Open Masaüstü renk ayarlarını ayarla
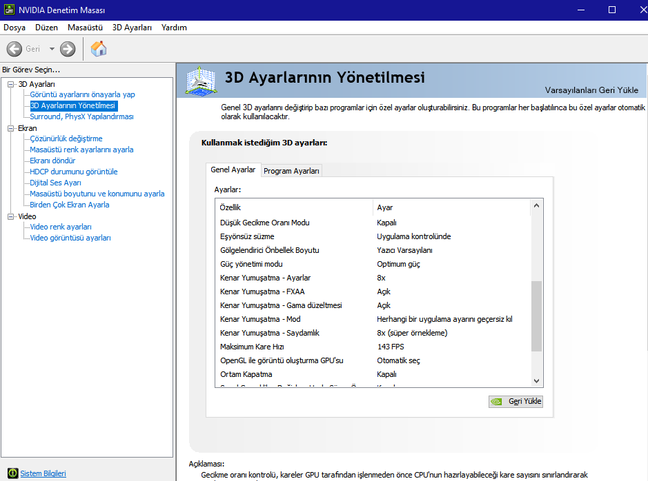Screen dimensions: 648x481 coord(81,150)
